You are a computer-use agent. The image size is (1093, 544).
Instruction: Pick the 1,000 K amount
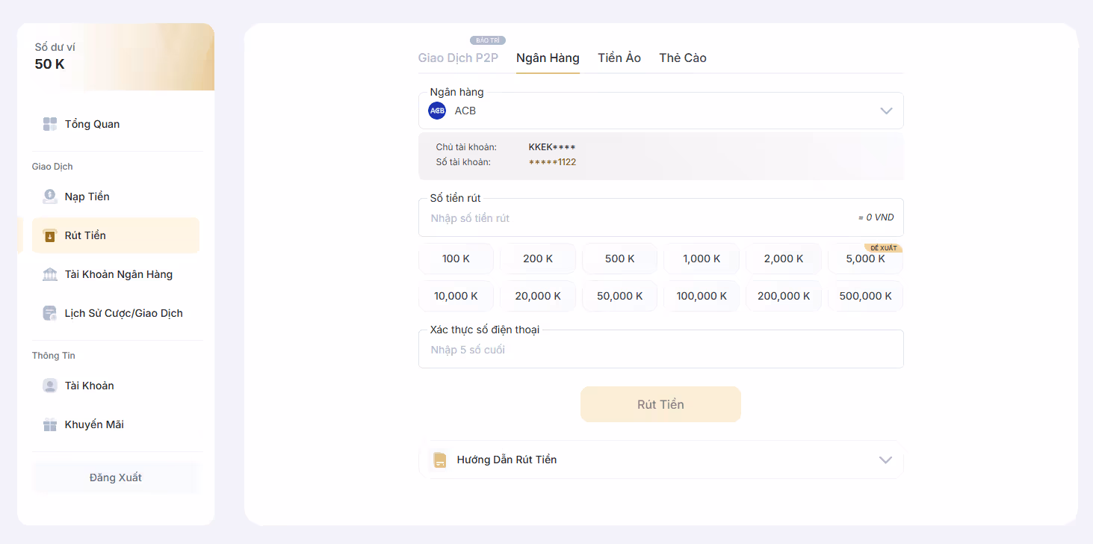point(702,259)
